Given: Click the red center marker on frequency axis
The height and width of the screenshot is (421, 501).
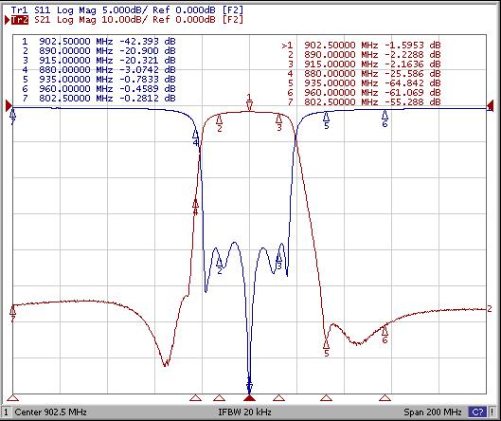Looking at the screenshot, I should pyautogui.click(x=249, y=398).
